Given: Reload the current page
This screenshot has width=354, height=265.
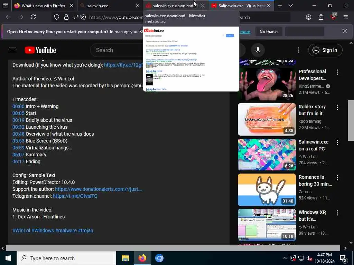Looking at the screenshot, I should coord(33,17).
